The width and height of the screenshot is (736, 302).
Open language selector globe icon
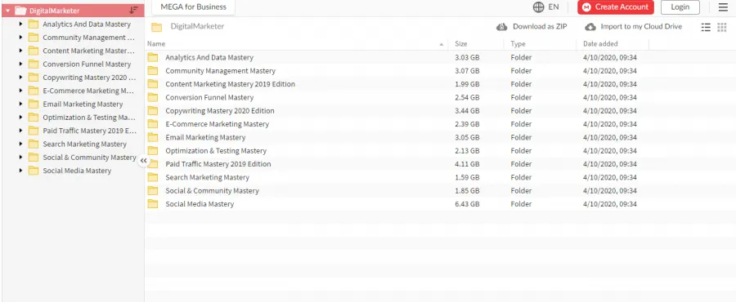[538, 7]
